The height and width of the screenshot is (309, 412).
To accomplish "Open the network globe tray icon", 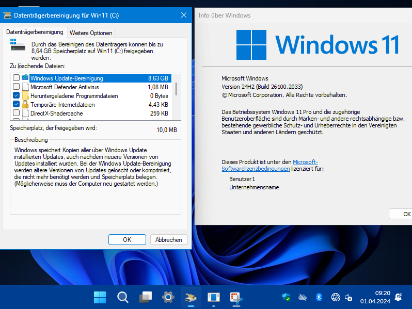I will (x=336, y=298).
